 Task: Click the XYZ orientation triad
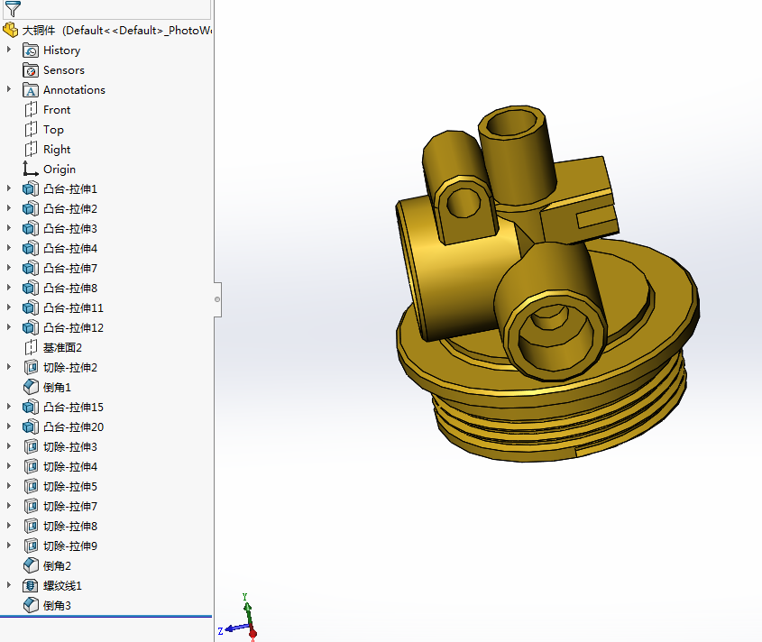coord(238,618)
